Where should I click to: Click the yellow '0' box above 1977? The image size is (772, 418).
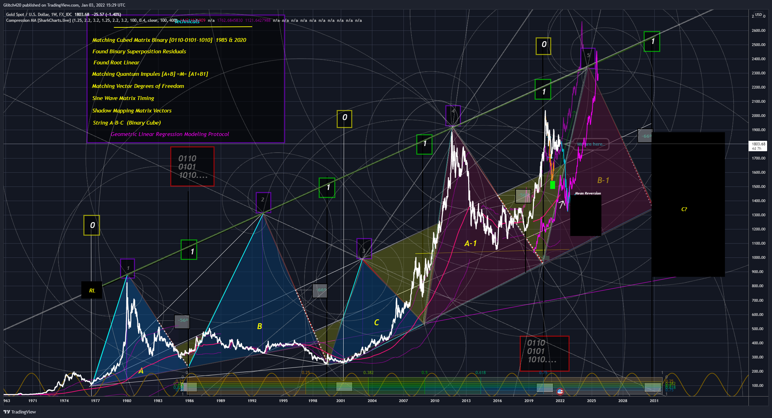[92, 225]
